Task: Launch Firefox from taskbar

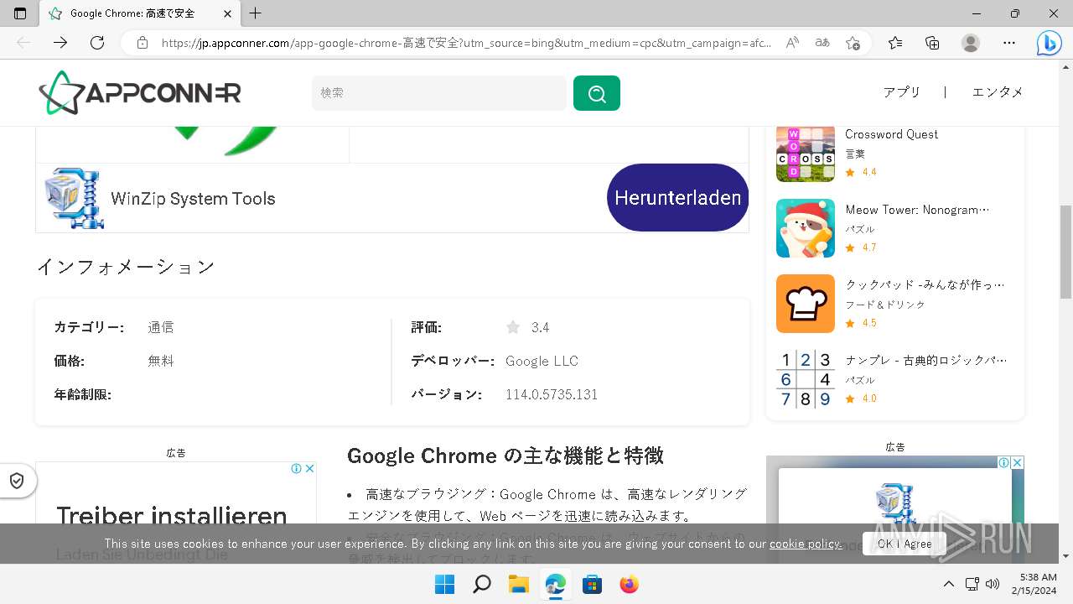Action: [629, 584]
